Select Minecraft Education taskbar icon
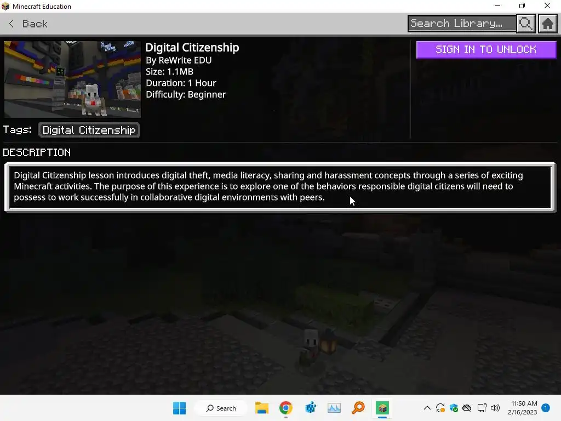 (382, 408)
